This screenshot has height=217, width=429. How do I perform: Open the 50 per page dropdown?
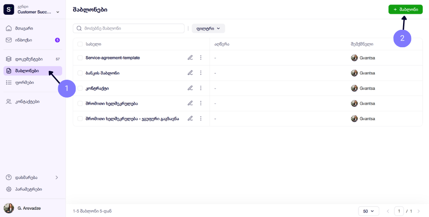point(369,211)
